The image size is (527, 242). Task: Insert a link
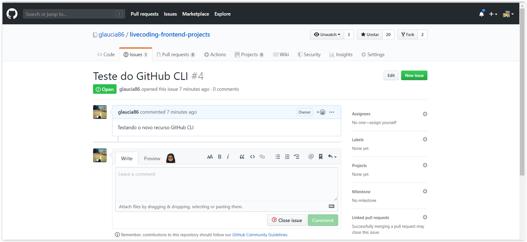(x=262, y=157)
